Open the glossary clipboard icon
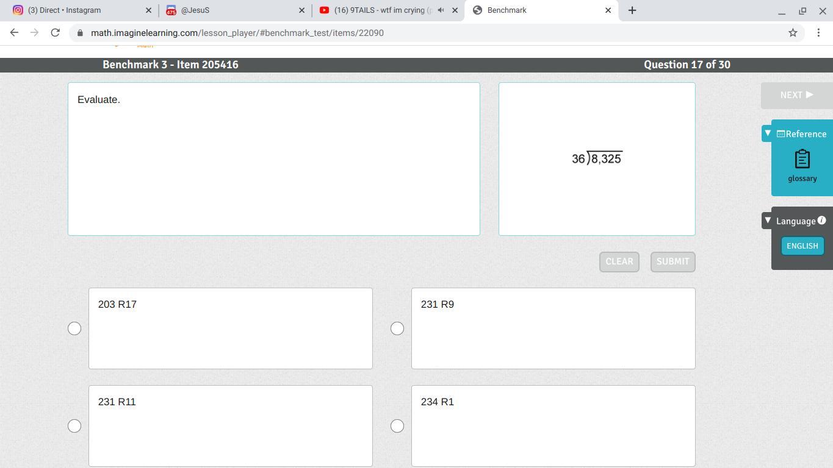 pyautogui.click(x=802, y=160)
